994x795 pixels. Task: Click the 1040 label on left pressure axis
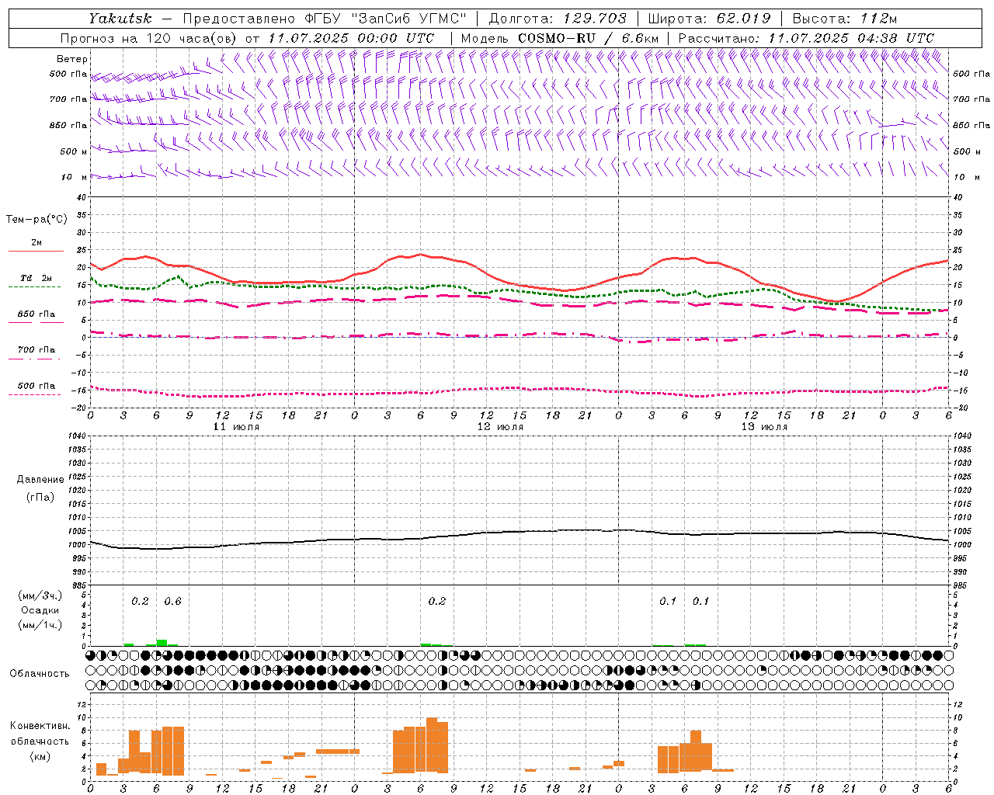(x=78, y=436)
